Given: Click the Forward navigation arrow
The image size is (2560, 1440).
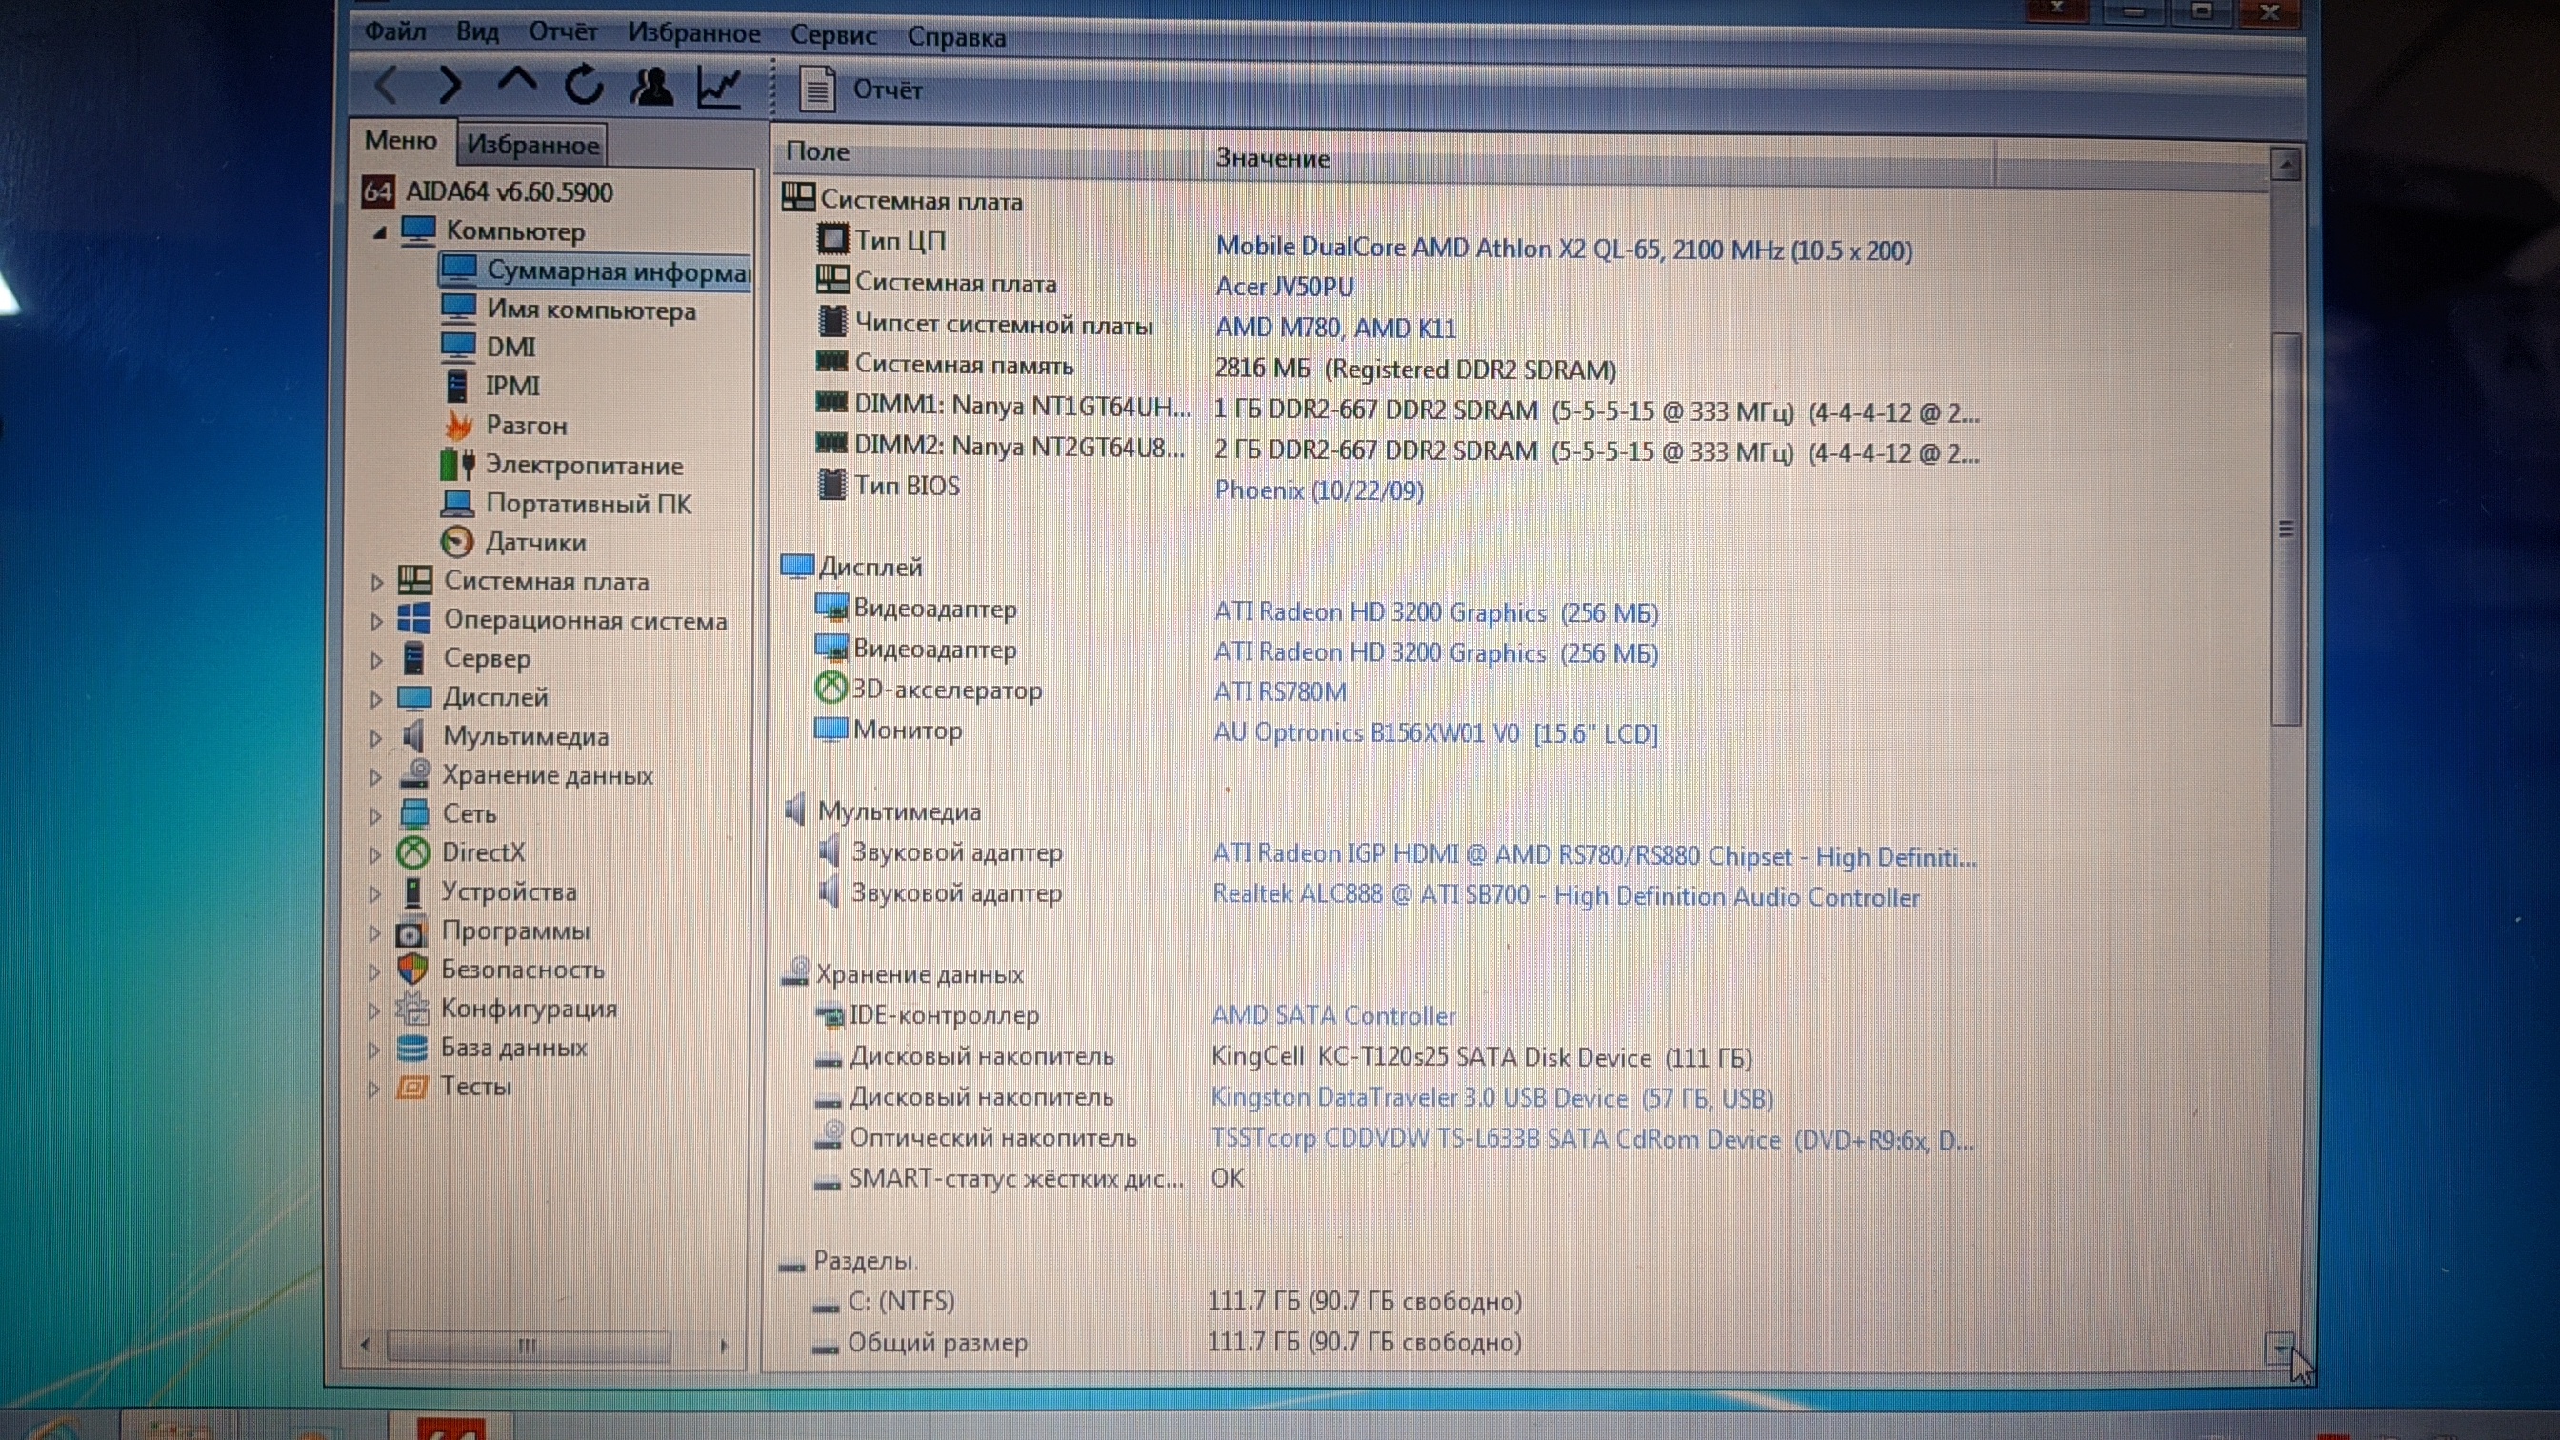Looking at the screenshot, I should pyautogui.click(x=450, y=85).
